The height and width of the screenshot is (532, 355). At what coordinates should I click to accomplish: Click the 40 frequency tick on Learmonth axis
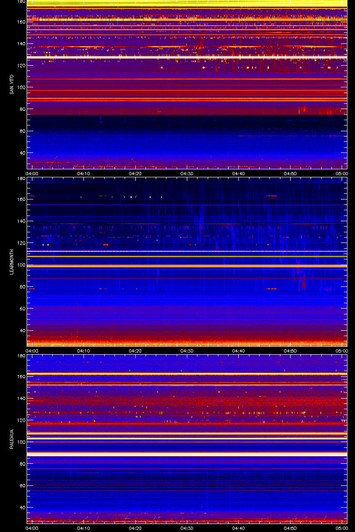tap(22, 331)
